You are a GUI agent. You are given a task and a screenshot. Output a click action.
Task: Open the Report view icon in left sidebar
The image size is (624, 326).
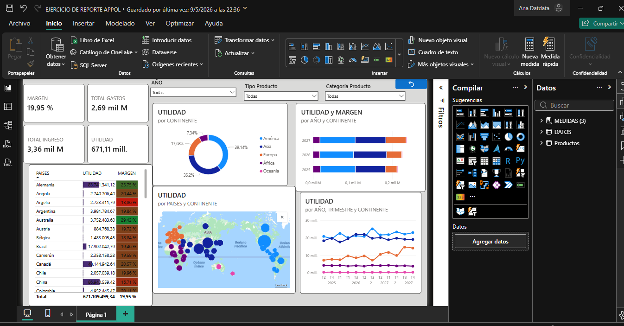pyautogui.click(x=7, y=88)
